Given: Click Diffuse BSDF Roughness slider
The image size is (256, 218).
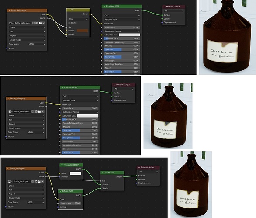Looking at the screenshot, I should pos(70,203).
